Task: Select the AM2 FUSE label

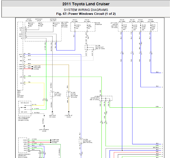Action: coord(90,27)
